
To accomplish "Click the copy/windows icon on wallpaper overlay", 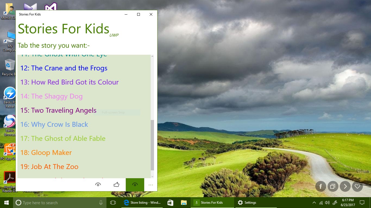I will (x=333, y=186).
